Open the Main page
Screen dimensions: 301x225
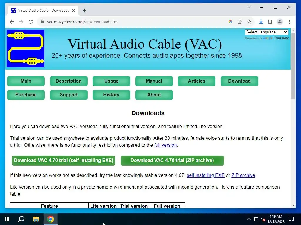[26, 81]
